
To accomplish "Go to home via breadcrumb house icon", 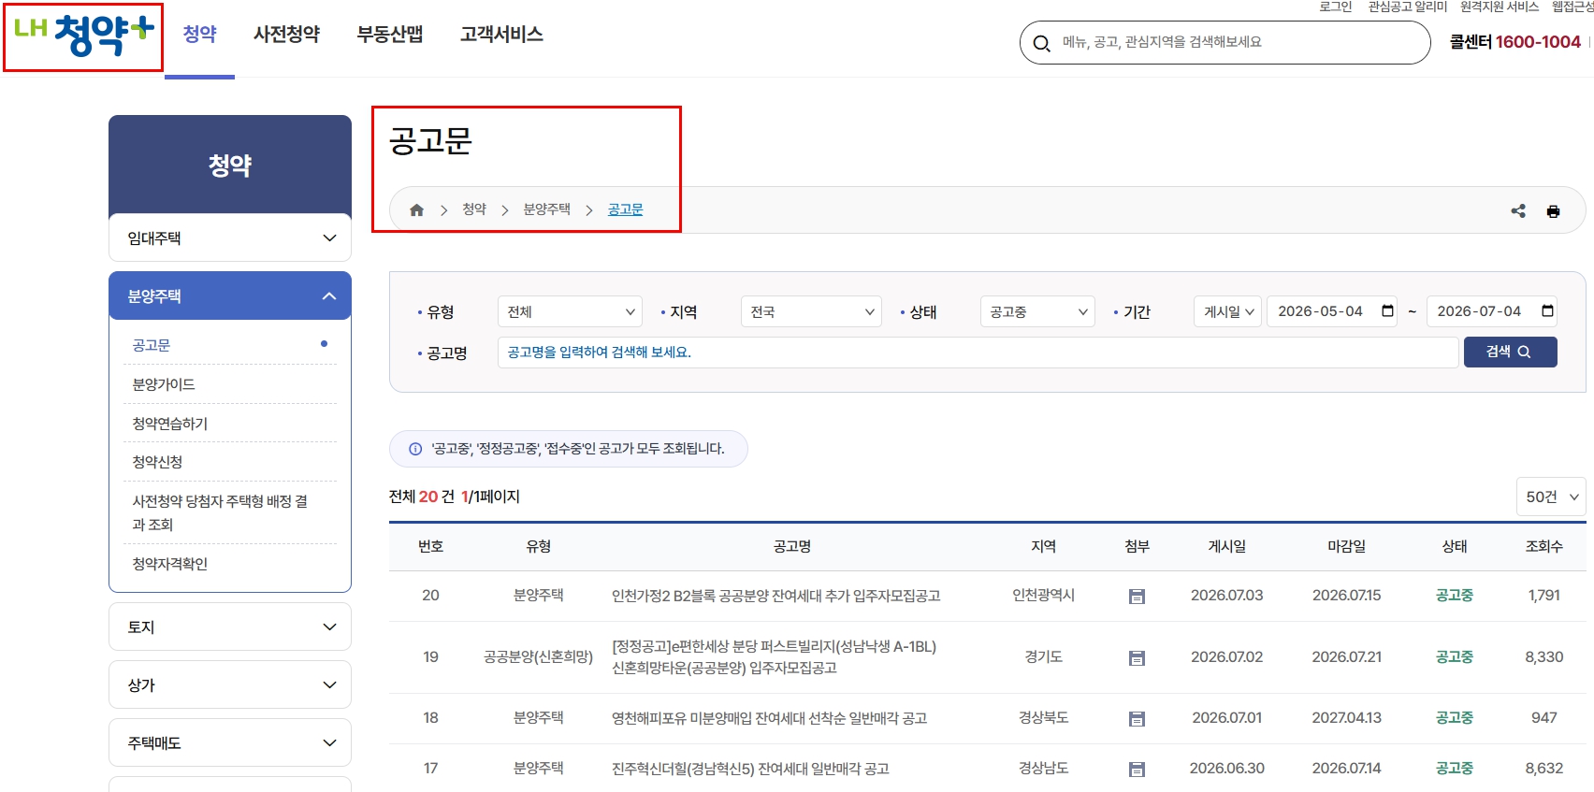I will click(x=417, y=210).
